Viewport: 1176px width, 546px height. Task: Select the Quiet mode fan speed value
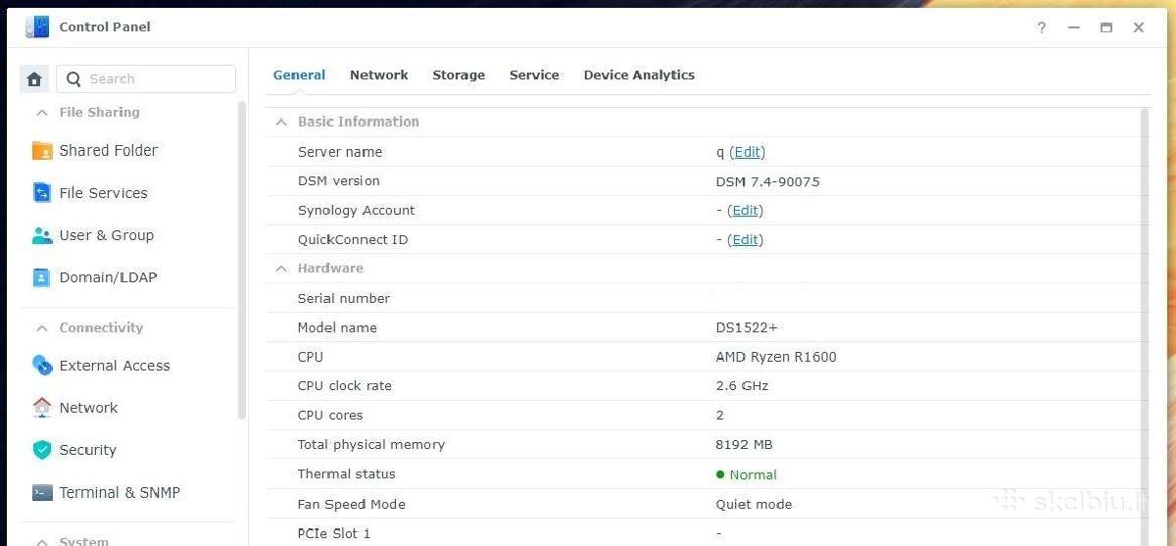click(x=755, y=504)
